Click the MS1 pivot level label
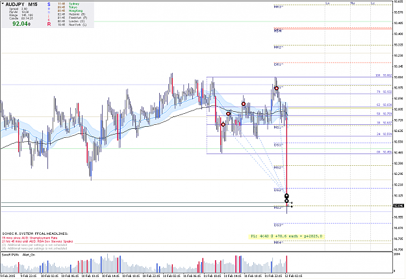The width and height of the screenshot is (406, 279). coord(278,127)
